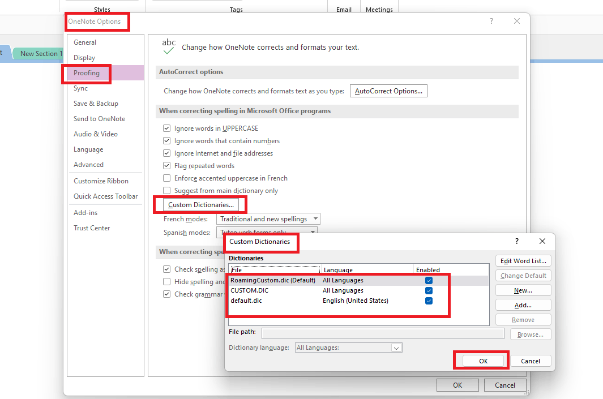Click the abc spell-check icon
Image resolution: width=603 pixels, height=399 pixels.
coord(169,45)
